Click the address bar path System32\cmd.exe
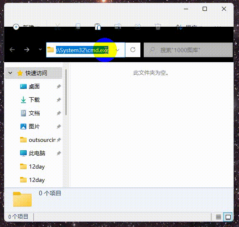The width and height of the screenshot is (239, 227). click(x=82, y=50)
